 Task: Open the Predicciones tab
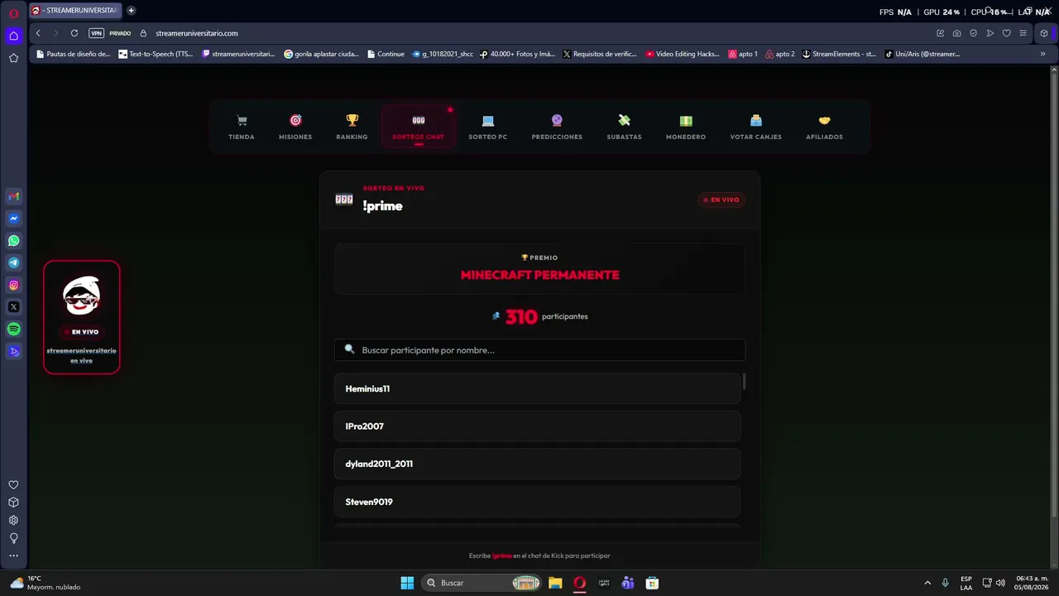tap(557, 127)
